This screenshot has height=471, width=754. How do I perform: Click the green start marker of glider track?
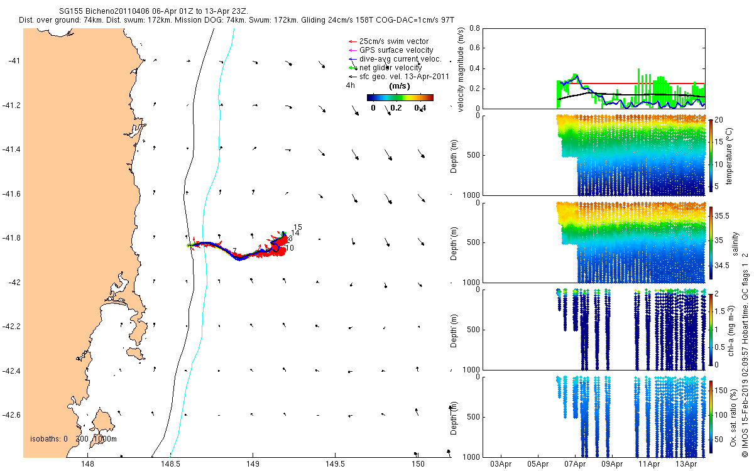(188, 246)
